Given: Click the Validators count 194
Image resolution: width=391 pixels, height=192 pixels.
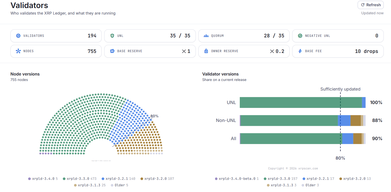Looking at the screenshot, I should tap(92, 36).
